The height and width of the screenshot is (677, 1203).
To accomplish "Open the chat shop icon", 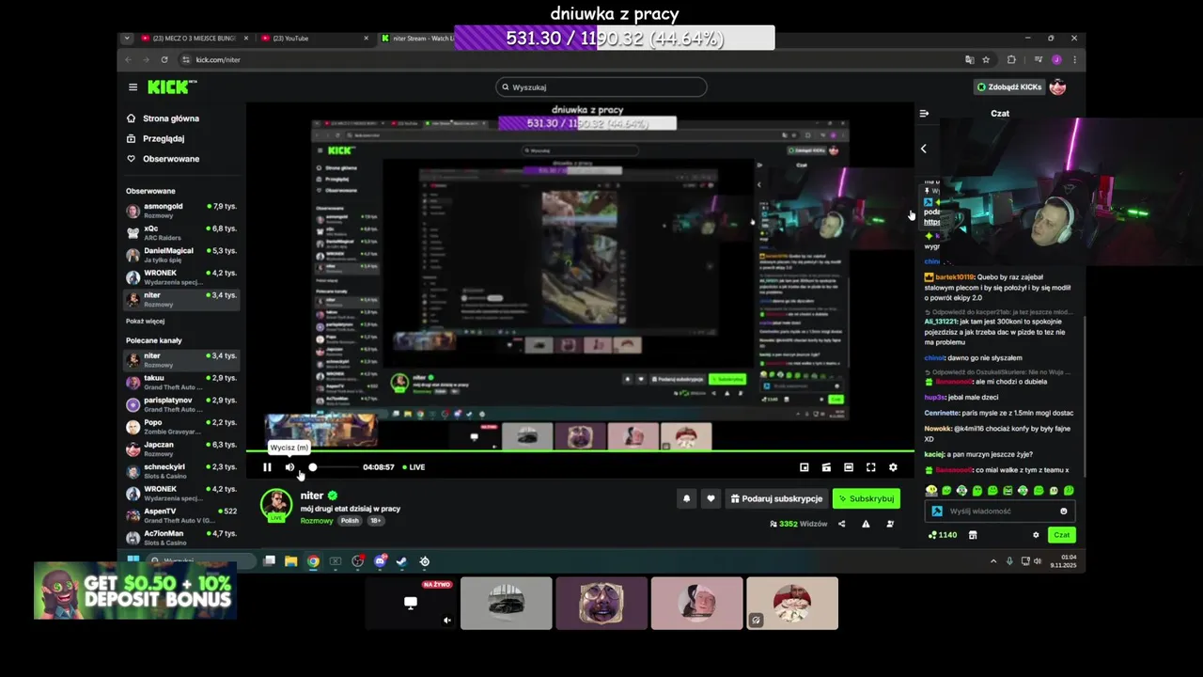I will point(973,535).
